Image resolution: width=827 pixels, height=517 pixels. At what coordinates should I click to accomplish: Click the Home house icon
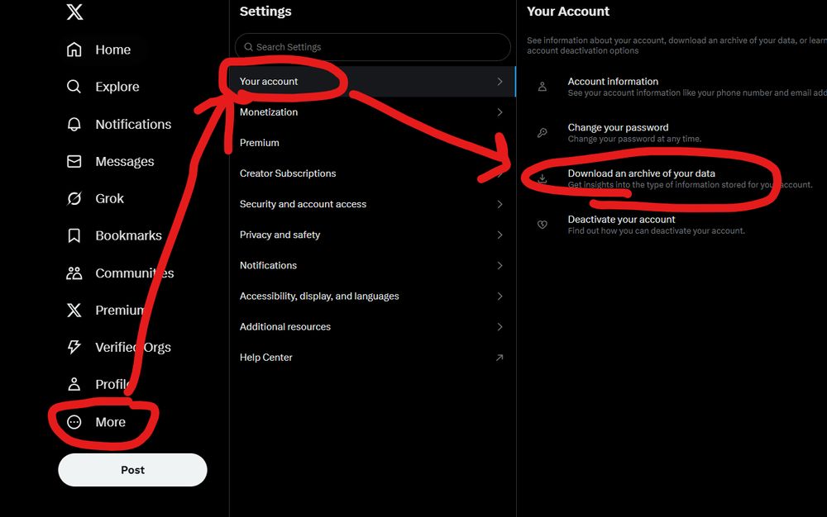tap(74, 50)
